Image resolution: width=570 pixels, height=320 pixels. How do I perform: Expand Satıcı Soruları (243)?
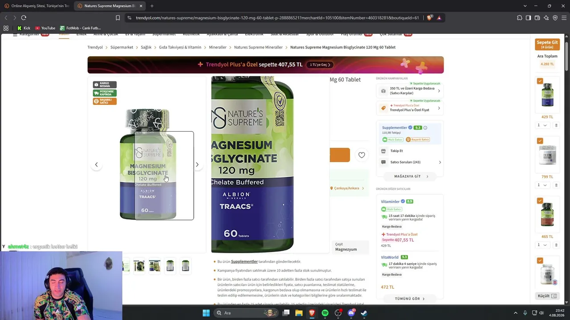(411, 162)
